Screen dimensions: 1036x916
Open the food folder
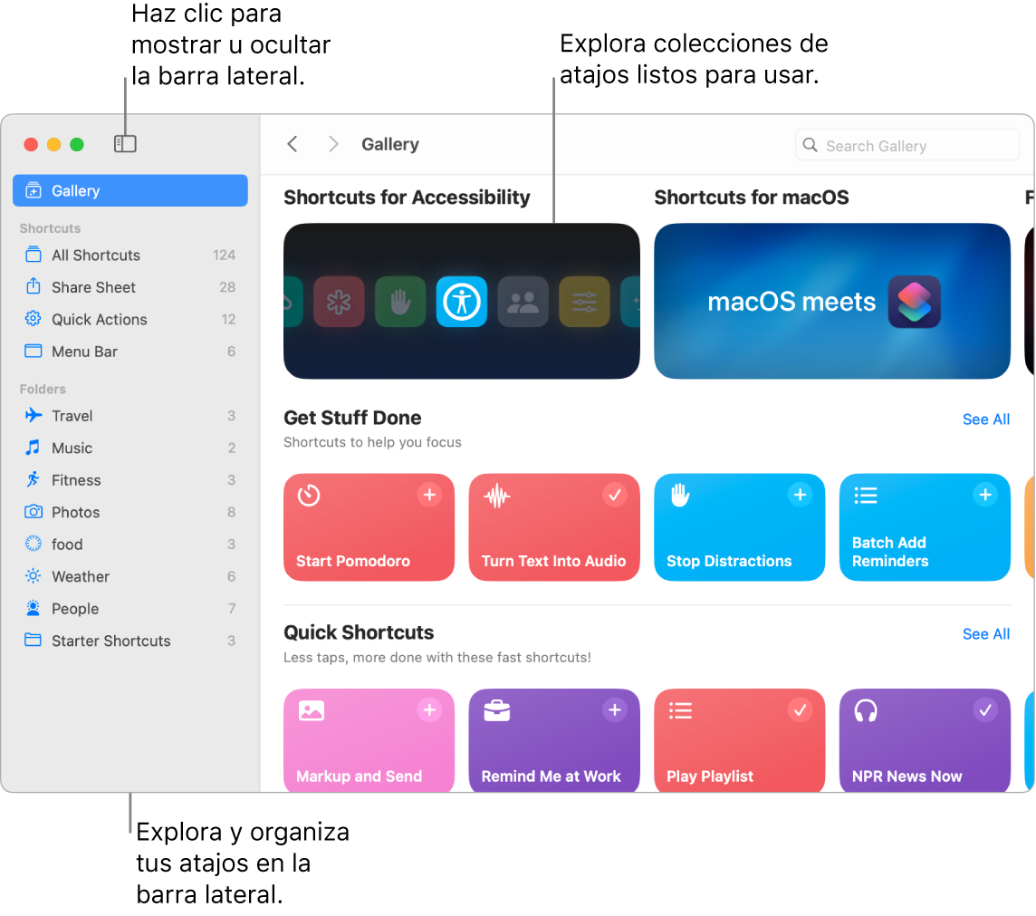tap(130, 545)
